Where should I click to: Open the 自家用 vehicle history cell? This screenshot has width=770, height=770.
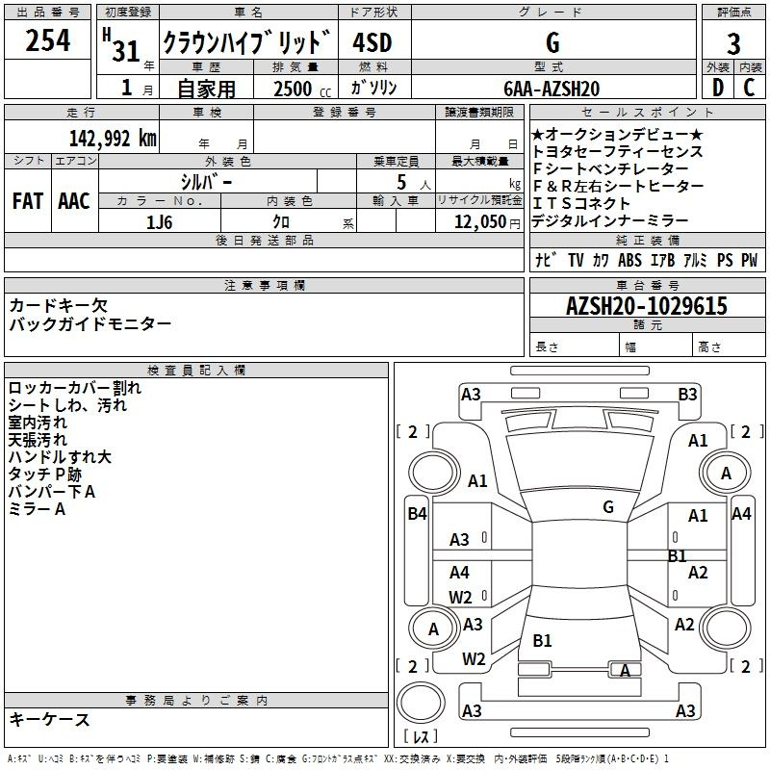click(206, 89)
